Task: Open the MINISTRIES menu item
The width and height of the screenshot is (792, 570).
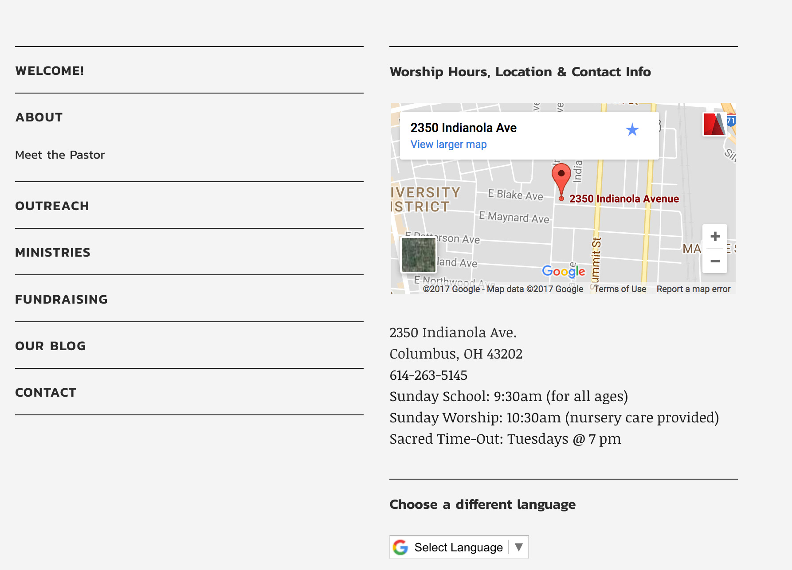Action: pyautogui.click(x=53, y=253)
